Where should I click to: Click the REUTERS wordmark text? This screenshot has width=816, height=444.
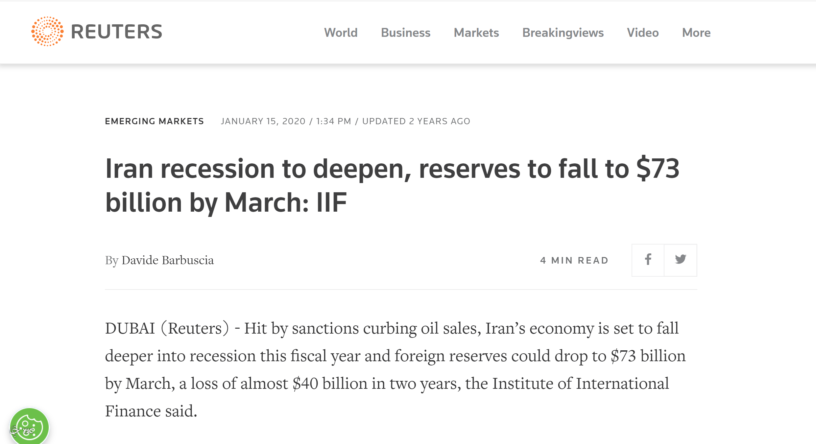click(x=116, y=32)
